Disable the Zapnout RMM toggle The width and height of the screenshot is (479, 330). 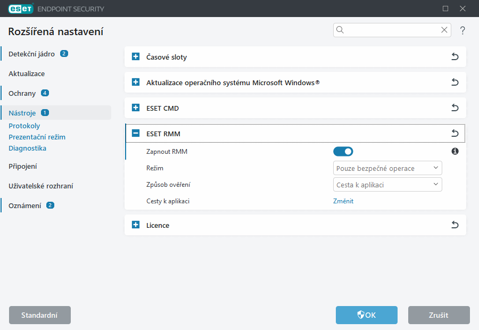pos(343,151)
